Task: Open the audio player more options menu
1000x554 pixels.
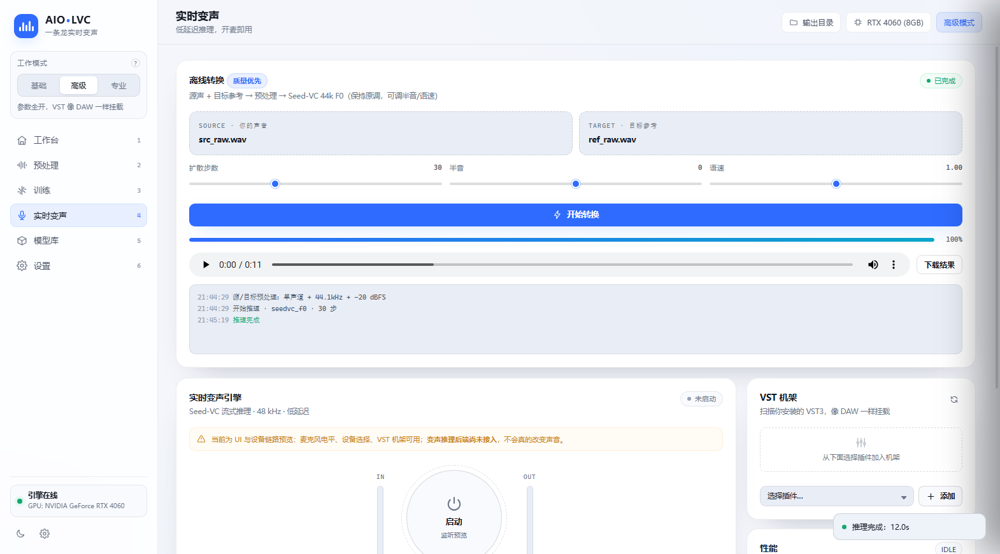Action: [894, 265]
